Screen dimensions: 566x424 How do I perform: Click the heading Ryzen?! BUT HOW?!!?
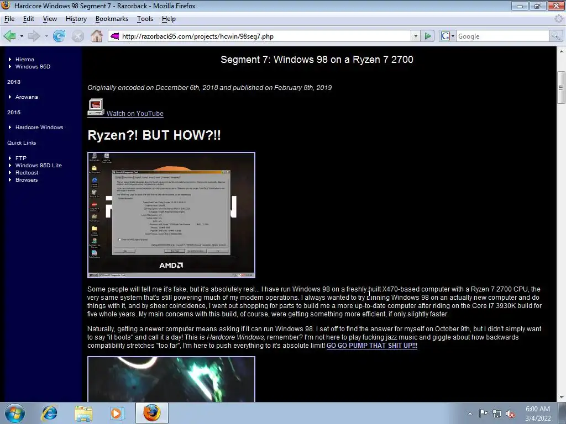click(154, 135)
